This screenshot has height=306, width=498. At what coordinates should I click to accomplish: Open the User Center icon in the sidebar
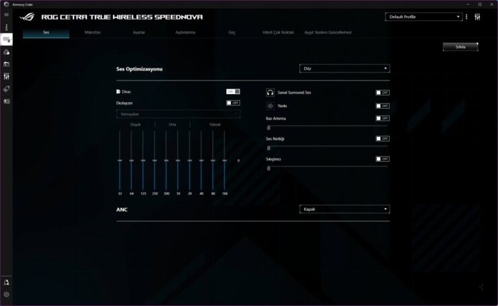click(x=6, y=283)
